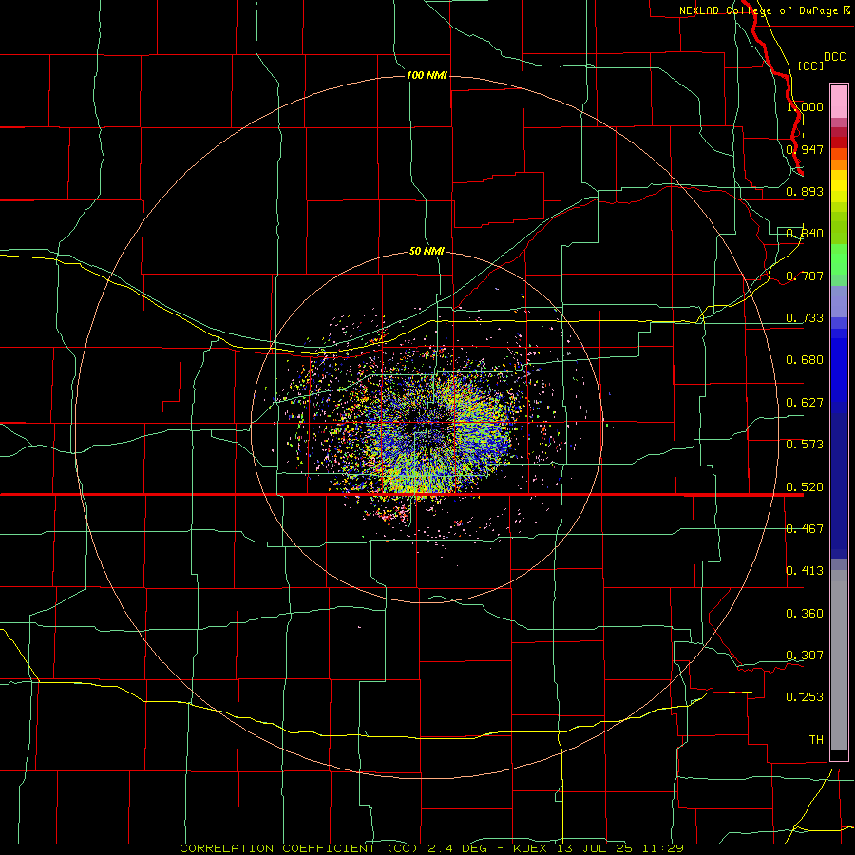Screen dimensions: 855x855
Task: Click the DCC label above the legend
Action: 834,57
